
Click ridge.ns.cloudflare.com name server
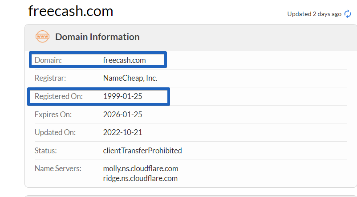click(140, 178)
